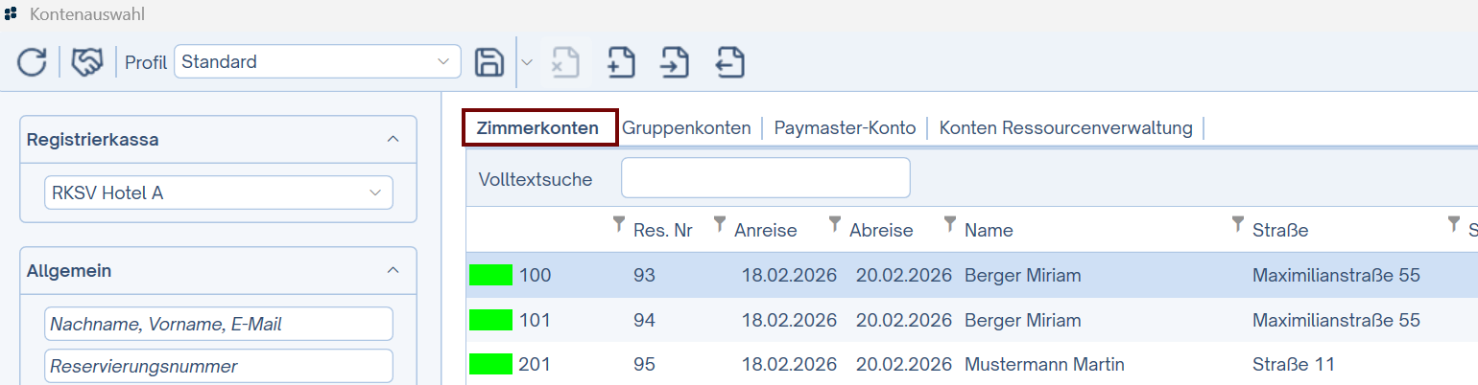
Task: Click the filter icon on Name column
Action: tap(950, 225)
